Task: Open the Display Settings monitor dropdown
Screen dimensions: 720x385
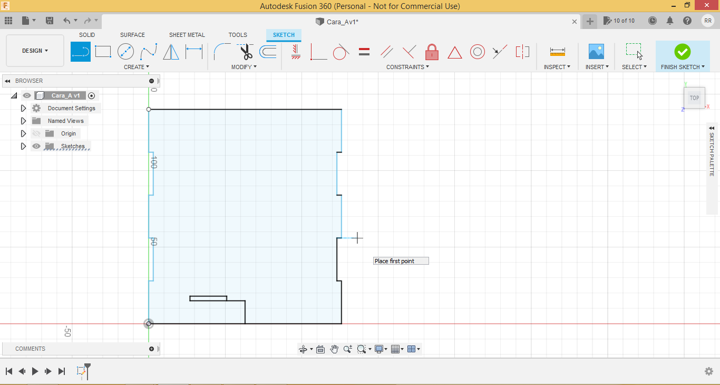Action: tap(381, 349)
